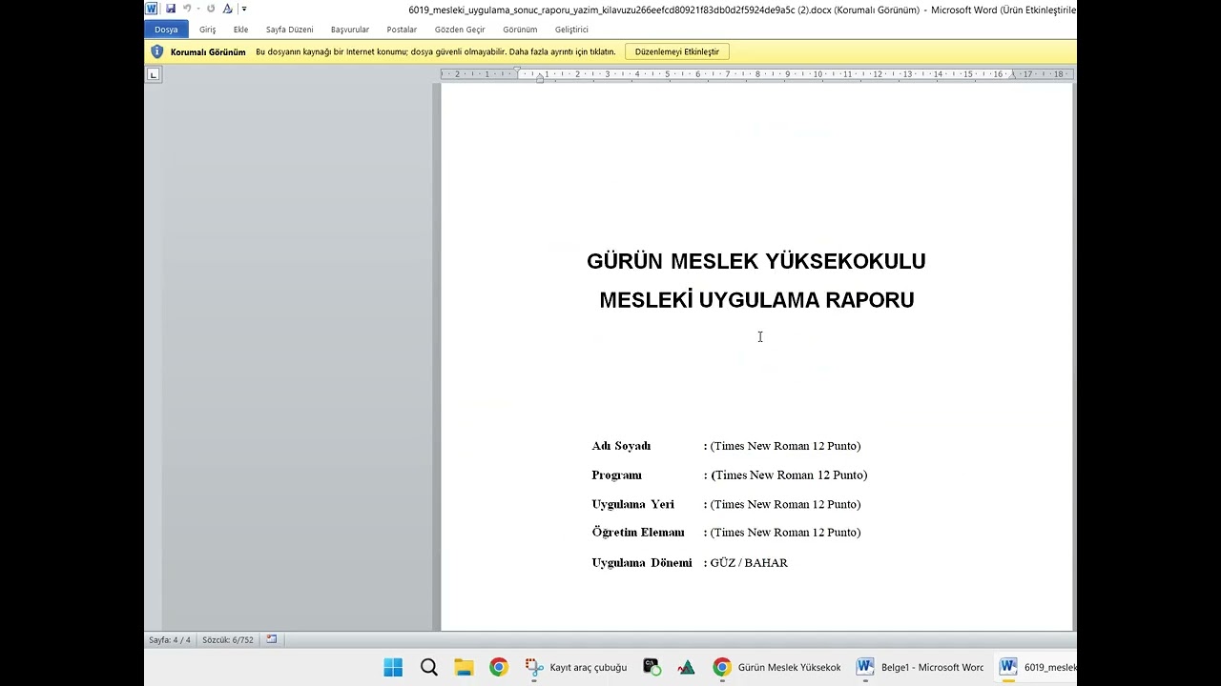Click the black app icon with green circle in taskbar
This screenshot has height=686, width=1221.
[652, 667]
